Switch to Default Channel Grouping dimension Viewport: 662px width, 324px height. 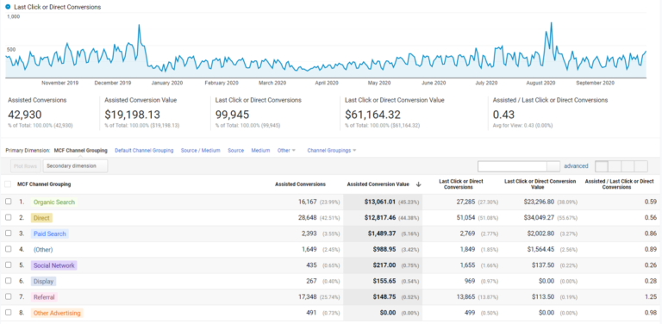click(x=144, y=151)
